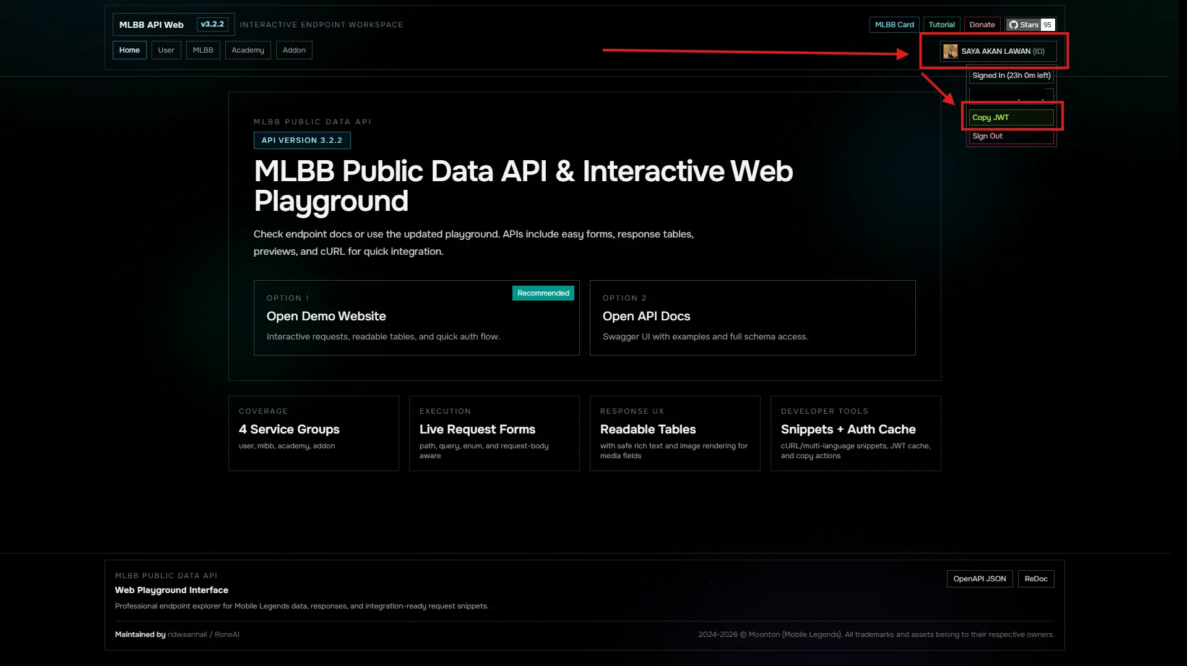Click the API VERSION 3.2.2 badge

pyautogui.click(x=302, y=140)
